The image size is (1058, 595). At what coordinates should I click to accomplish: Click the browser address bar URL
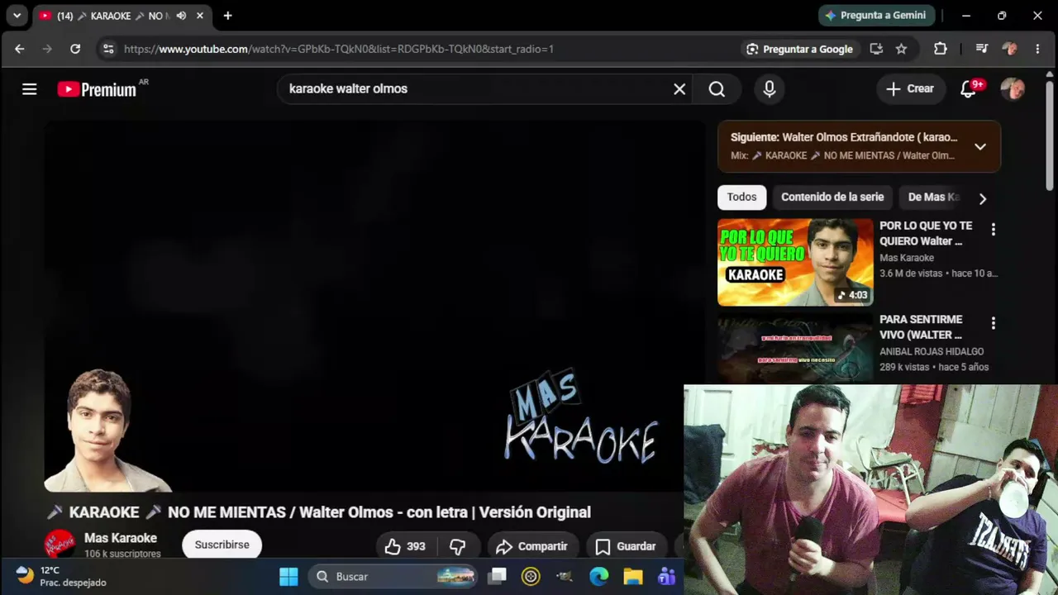pyautogui.click(x=339, y=50)
